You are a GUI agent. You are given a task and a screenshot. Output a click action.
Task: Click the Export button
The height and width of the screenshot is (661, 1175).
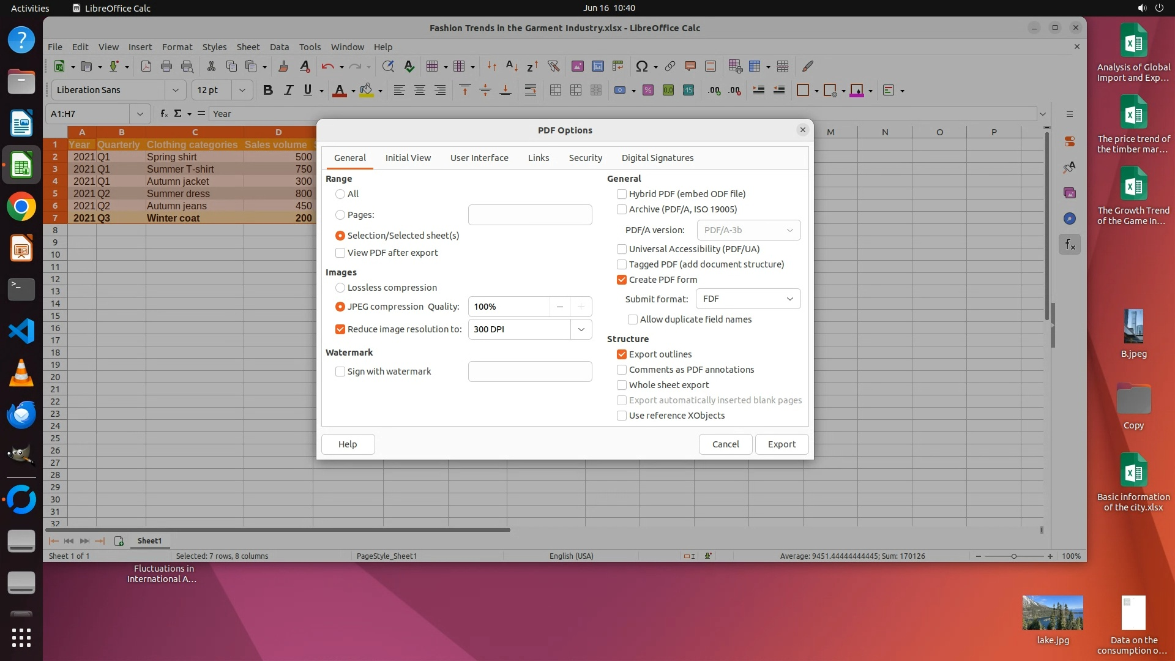(x=781, y=444)
